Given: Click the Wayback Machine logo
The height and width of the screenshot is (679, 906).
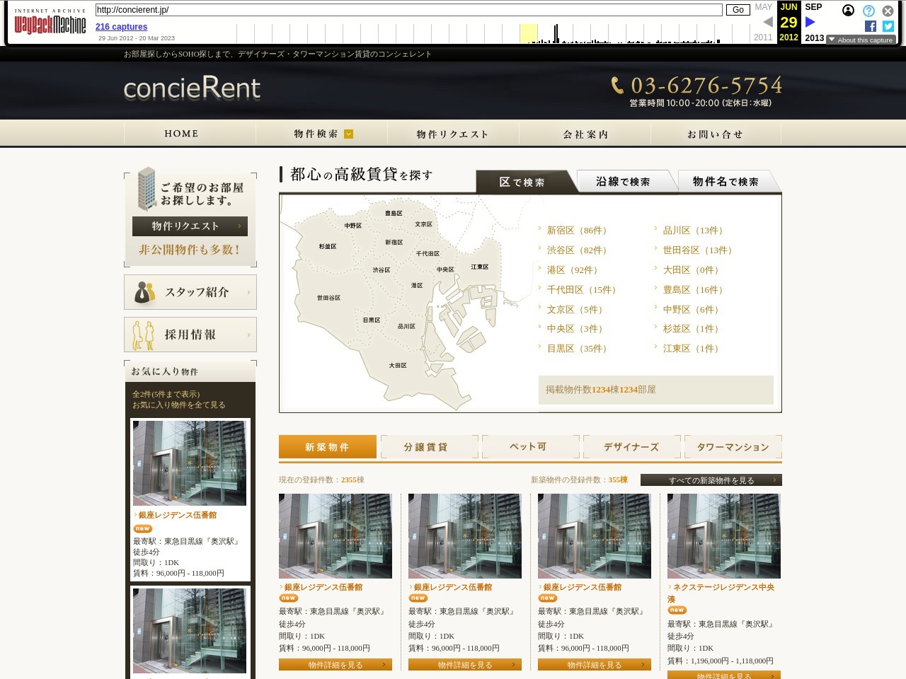Looking at the screenshot, I should point(50,23).
